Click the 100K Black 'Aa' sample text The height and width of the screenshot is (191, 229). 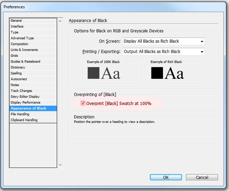coord(111,73)
